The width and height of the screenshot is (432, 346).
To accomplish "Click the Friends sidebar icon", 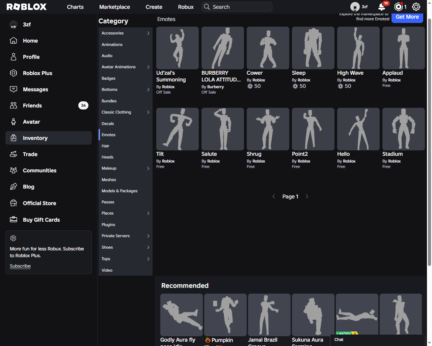I will pyautogui.click(x=13, y=105).
